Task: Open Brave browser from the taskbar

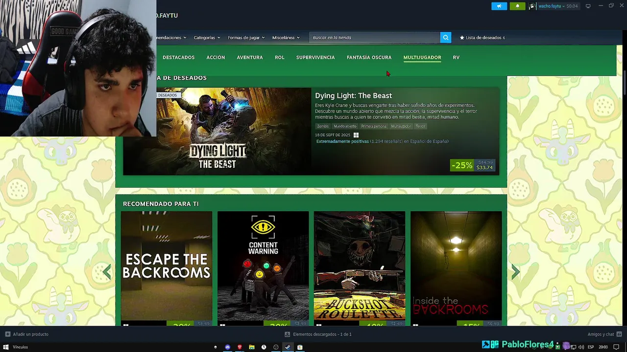Action: tap(240, 347)
